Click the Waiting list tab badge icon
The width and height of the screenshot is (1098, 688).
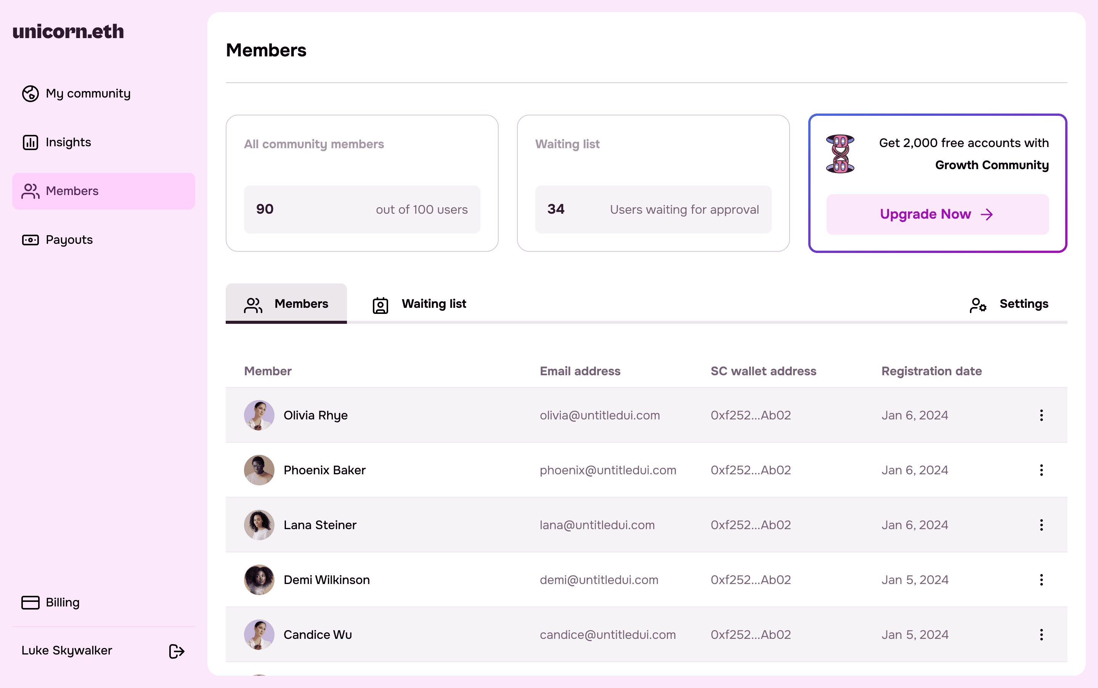(x=380, y=305)
